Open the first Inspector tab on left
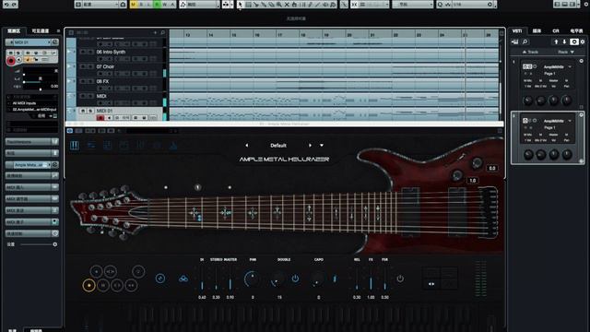This screenshot has width=590, height=332. tap(14, 30)
